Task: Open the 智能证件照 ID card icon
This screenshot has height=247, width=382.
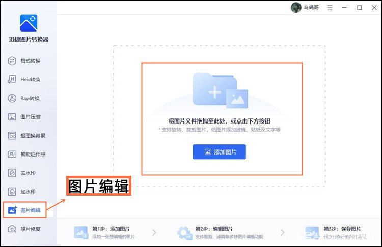Action: [x=12, y=154]
